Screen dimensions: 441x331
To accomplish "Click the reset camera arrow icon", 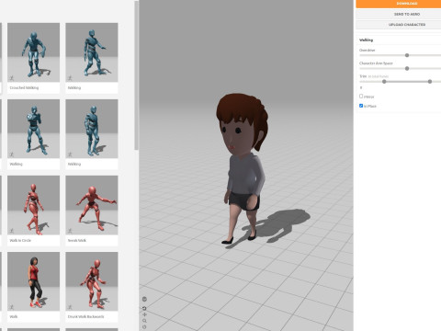I will [x=144, y=308].
